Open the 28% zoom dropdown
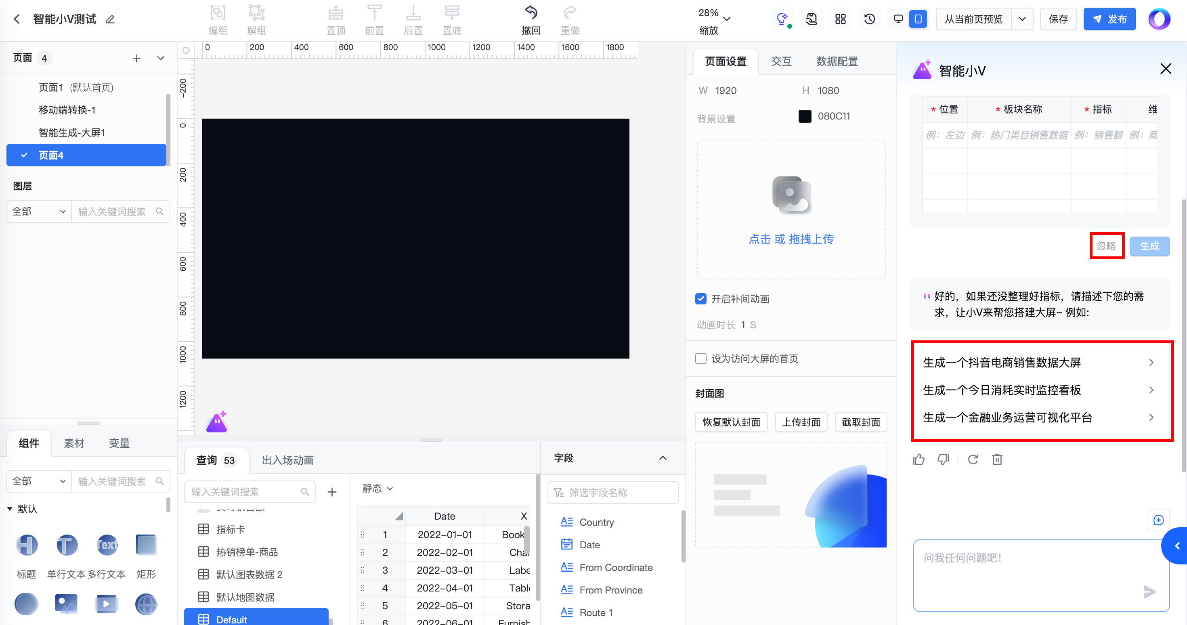Screen dimensions: 1187x625 727,19
